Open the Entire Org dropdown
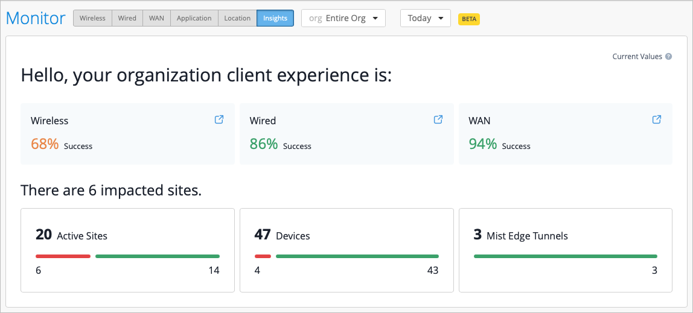Screen dimensions: 693x313 (343, 18)
